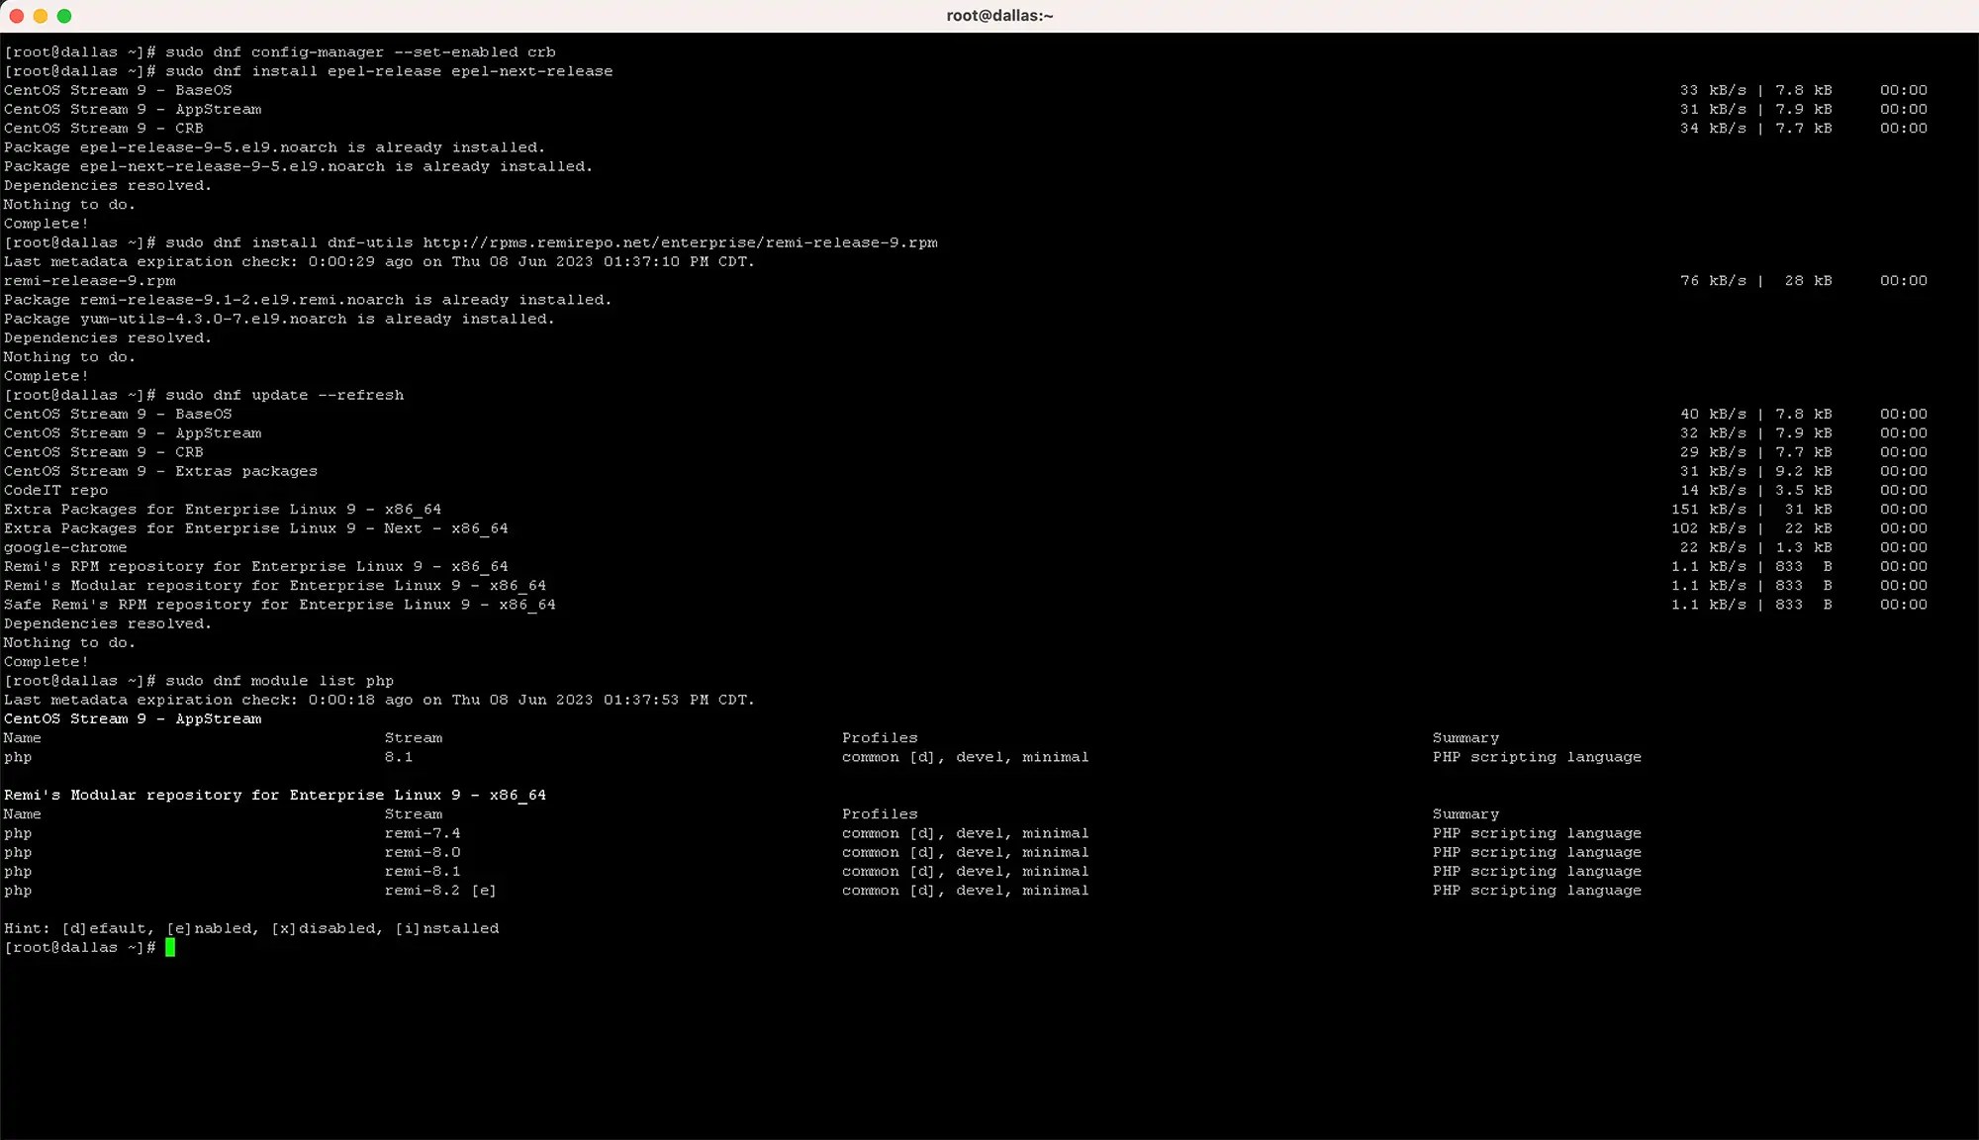Screen dimensions: 1979x1140
Task: Click the remi-release-9.rpm URL in command
Action: [x=680, y=242]
